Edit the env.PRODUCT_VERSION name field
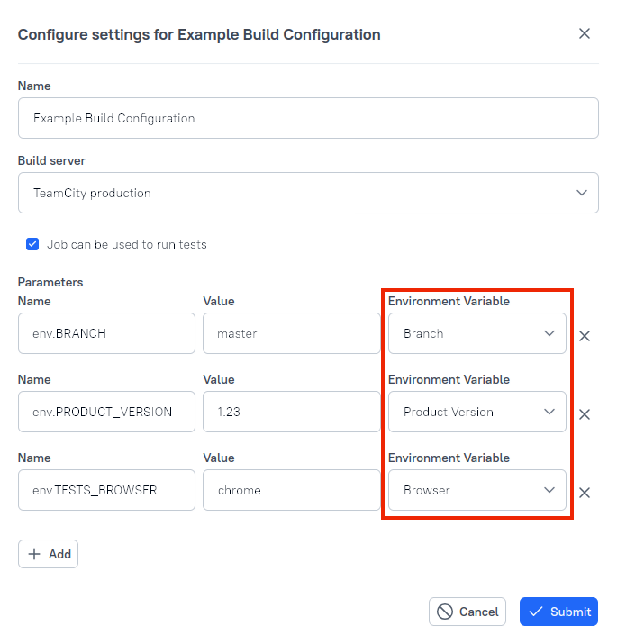The image size is (617, 644). pyautogui.click(x=106, y=412)
